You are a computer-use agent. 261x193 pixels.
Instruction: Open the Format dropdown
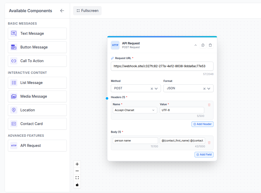pyautogui.click(x=209, y=88)
